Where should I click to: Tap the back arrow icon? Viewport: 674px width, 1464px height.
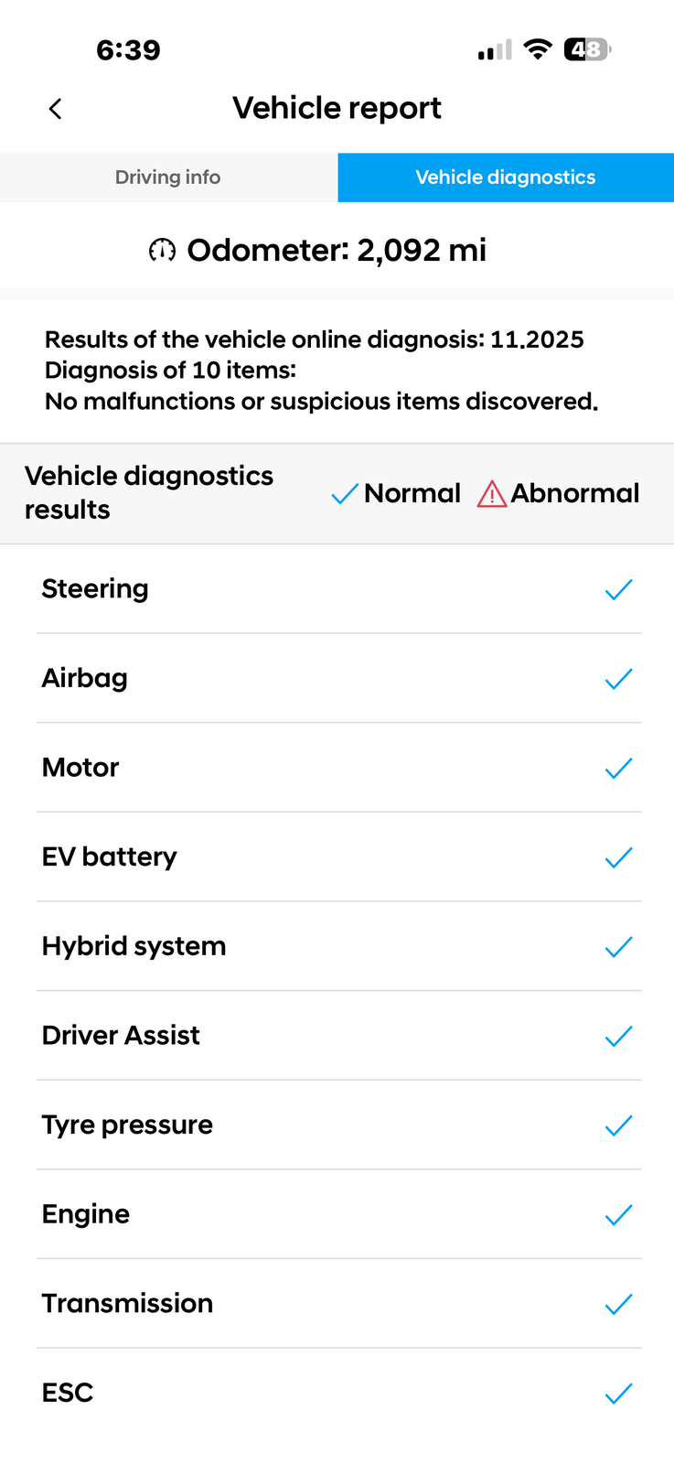click(55, 109)
